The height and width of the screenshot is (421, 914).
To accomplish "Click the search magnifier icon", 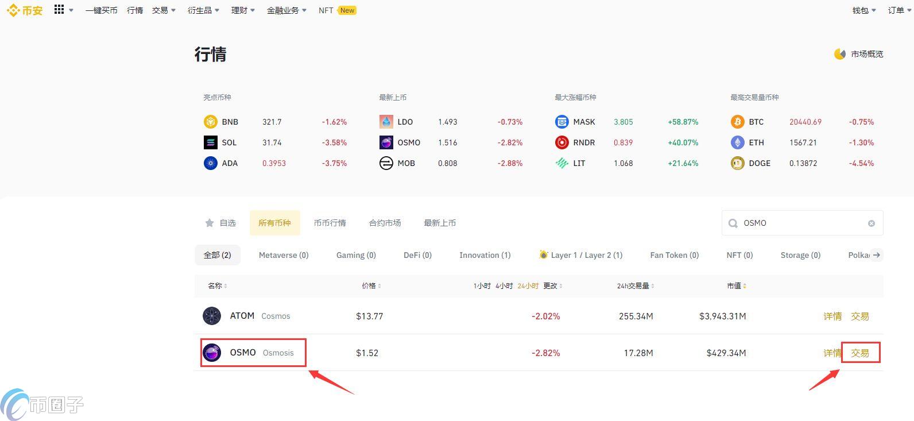I will 733,223.
